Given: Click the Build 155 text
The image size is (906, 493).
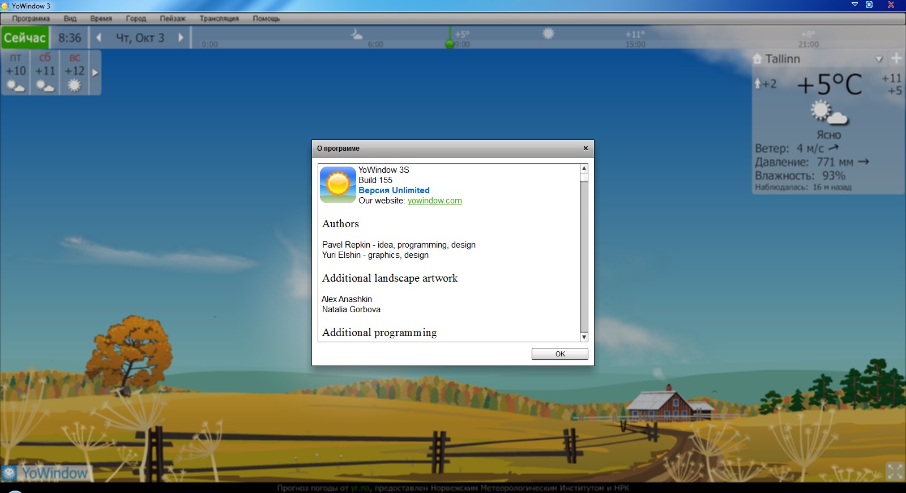Looking at the screenshot, I should click(375, 180).
